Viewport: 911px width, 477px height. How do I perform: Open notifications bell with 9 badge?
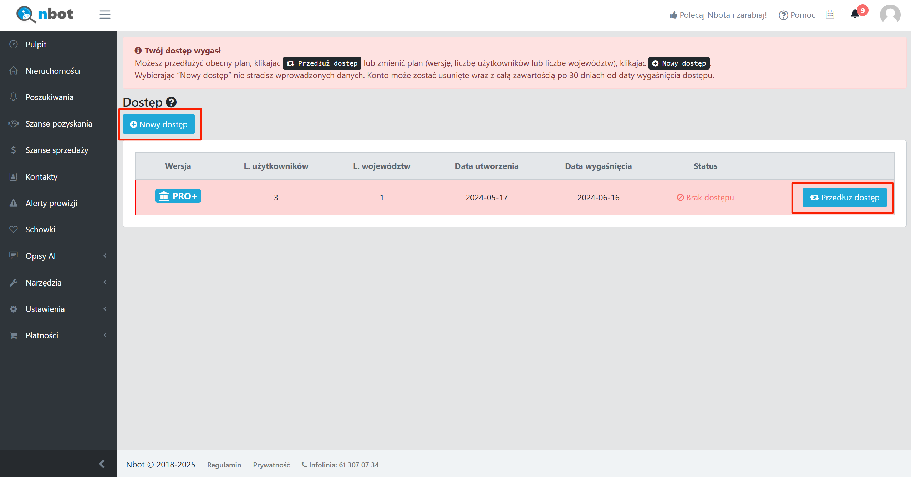coord(855,14)
